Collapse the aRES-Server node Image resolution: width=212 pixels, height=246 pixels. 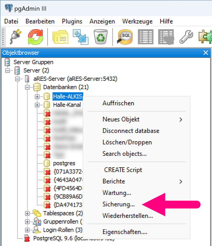tap(17, 79)
